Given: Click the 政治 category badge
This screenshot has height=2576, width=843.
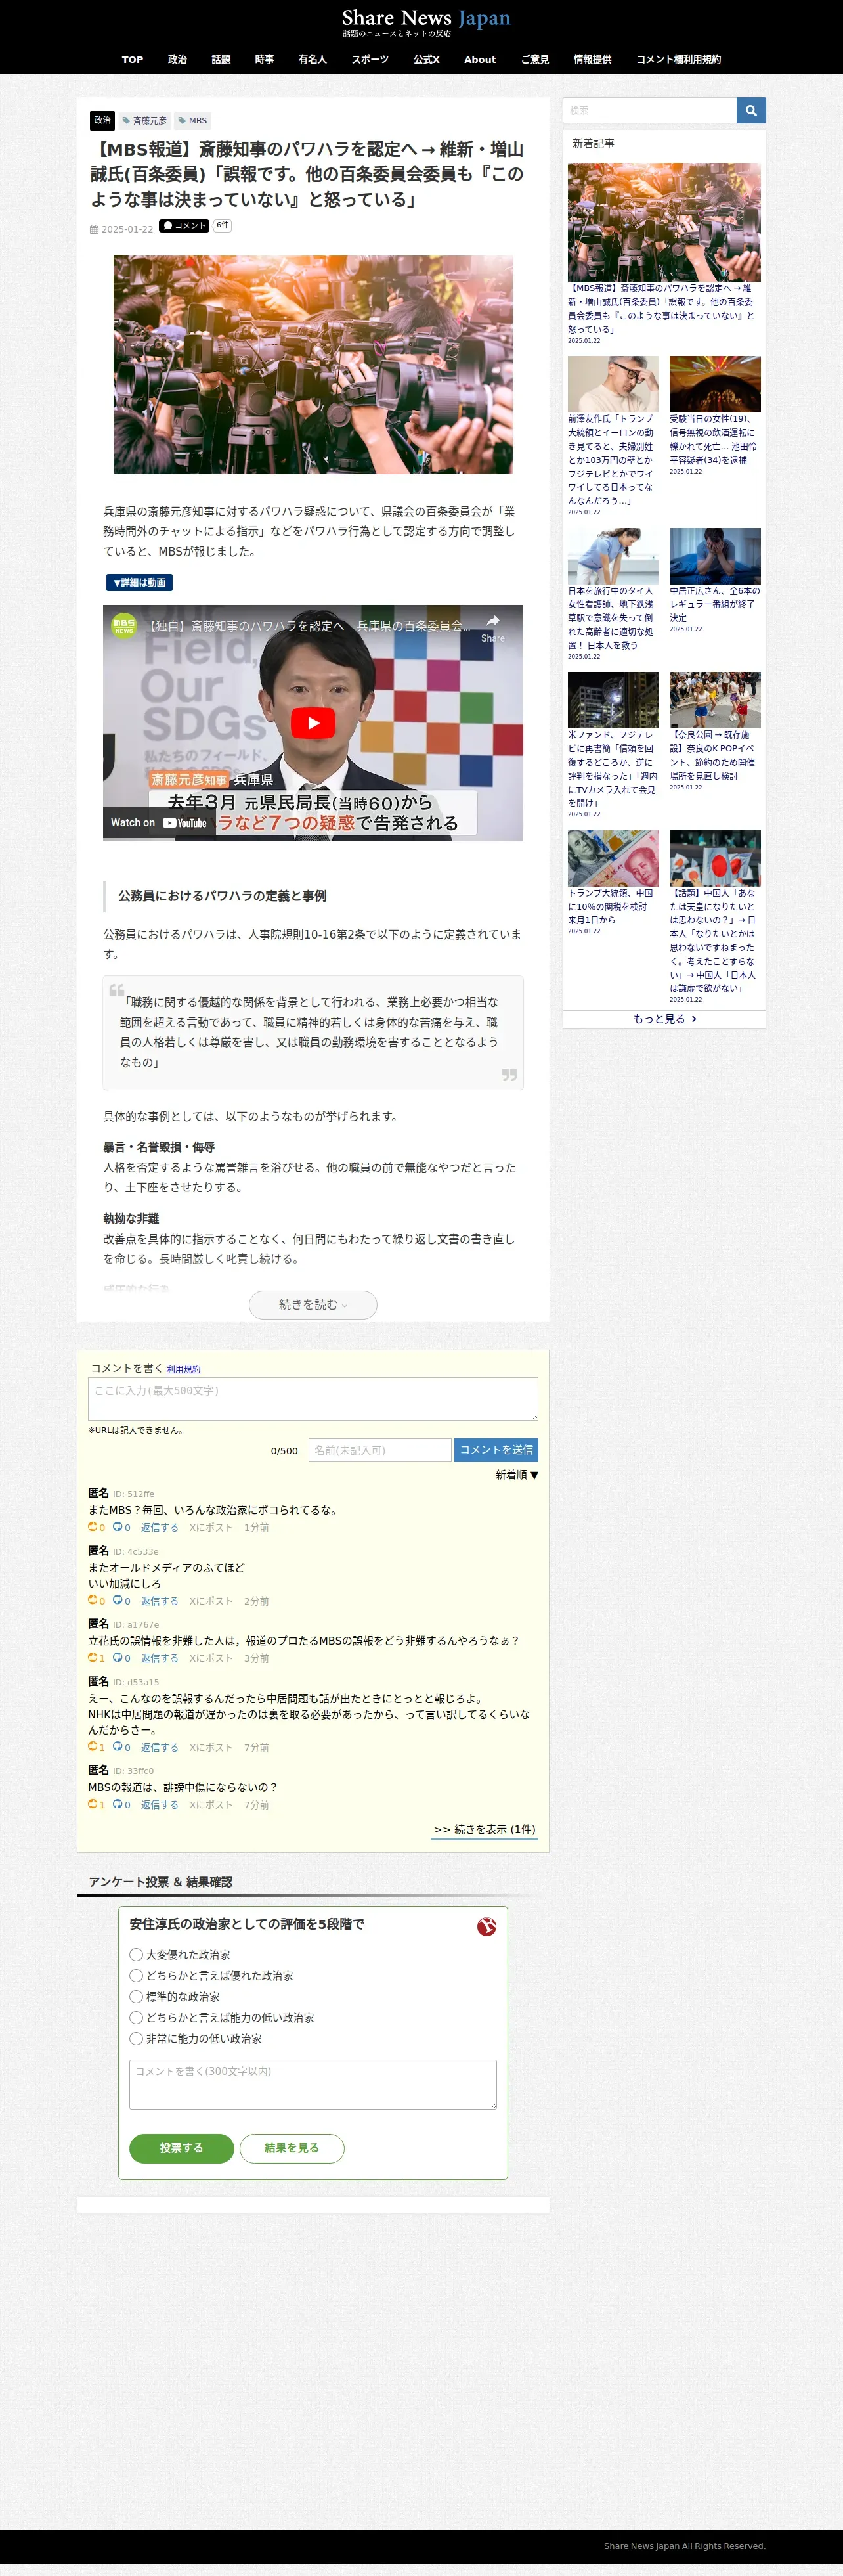Looking at the screenshot, I should [x=102, y=120].
